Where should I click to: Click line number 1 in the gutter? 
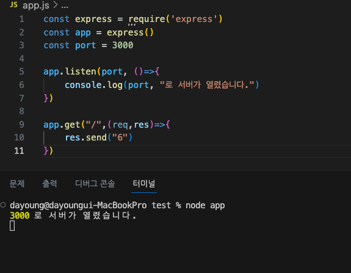coord(21,19)
